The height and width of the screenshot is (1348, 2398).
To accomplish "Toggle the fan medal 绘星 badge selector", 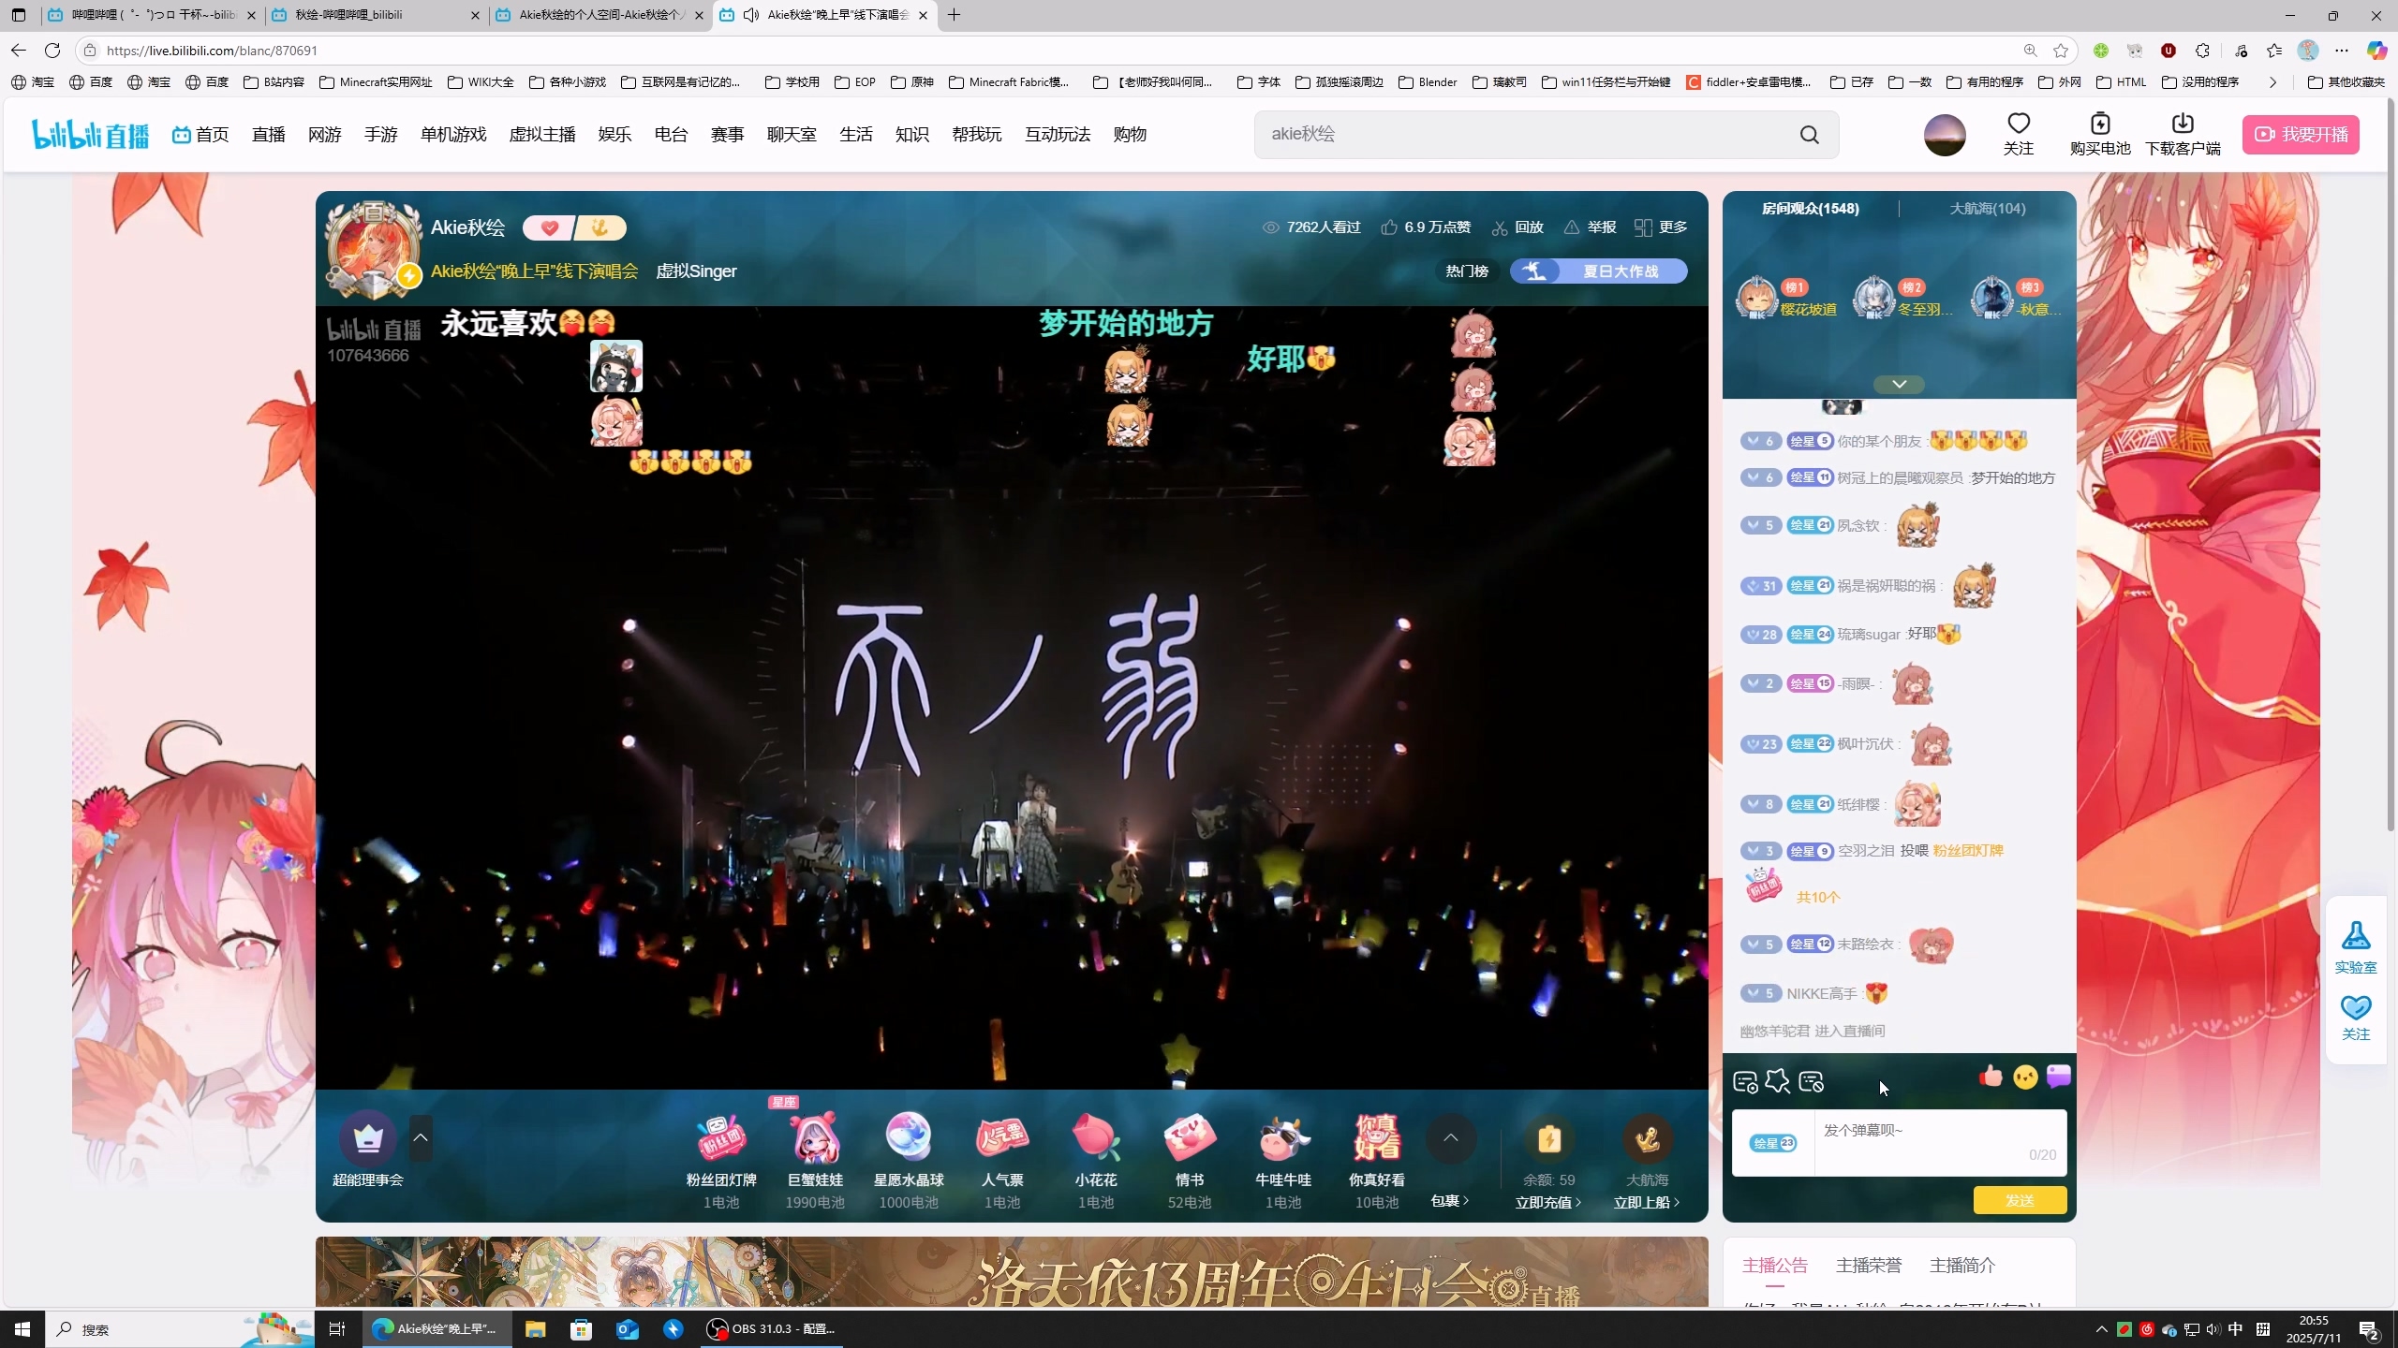I will (1772, 1143).
